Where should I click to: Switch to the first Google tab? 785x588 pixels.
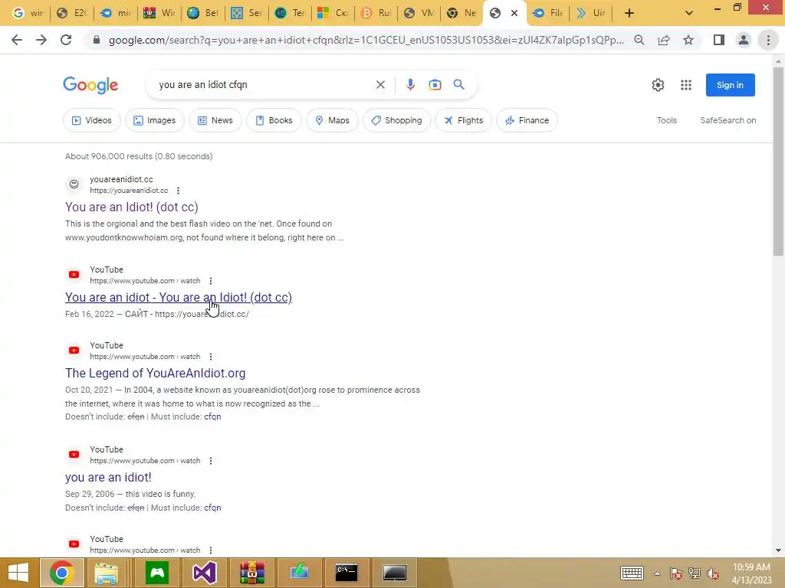[x=28, y=13]
